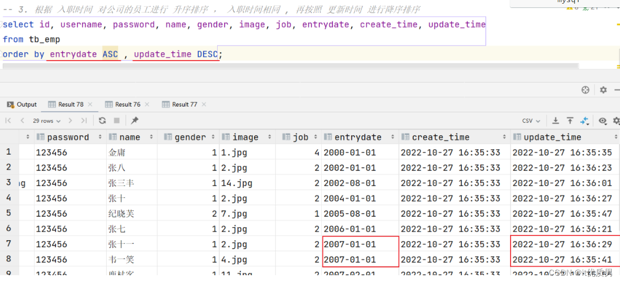This screenshot has height=282, width=620.
Task: Select the entrydate column header
Action: click(360, 137)
